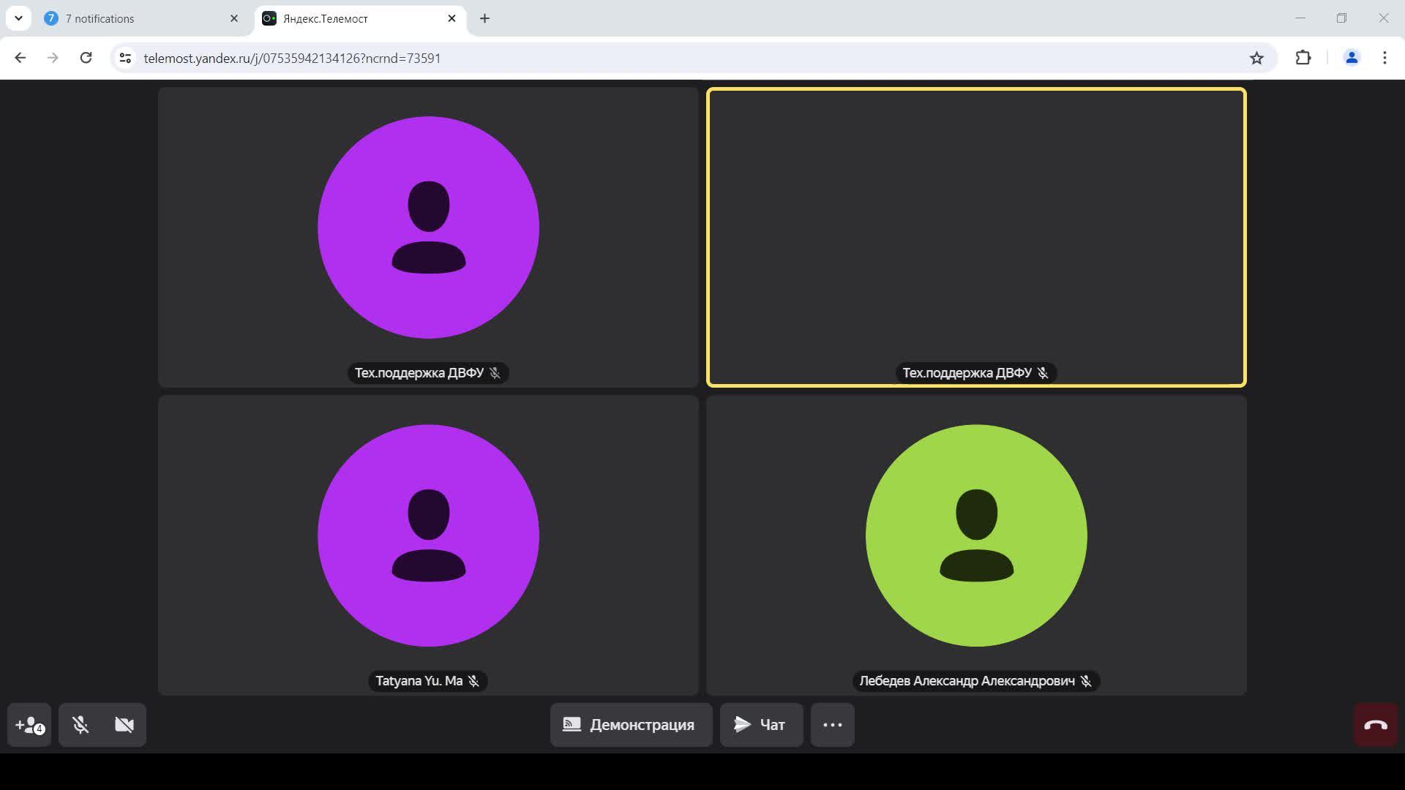Expand the tab search dropdown arrow
This screenshot has height=790, width=1405.
point(18,18)
